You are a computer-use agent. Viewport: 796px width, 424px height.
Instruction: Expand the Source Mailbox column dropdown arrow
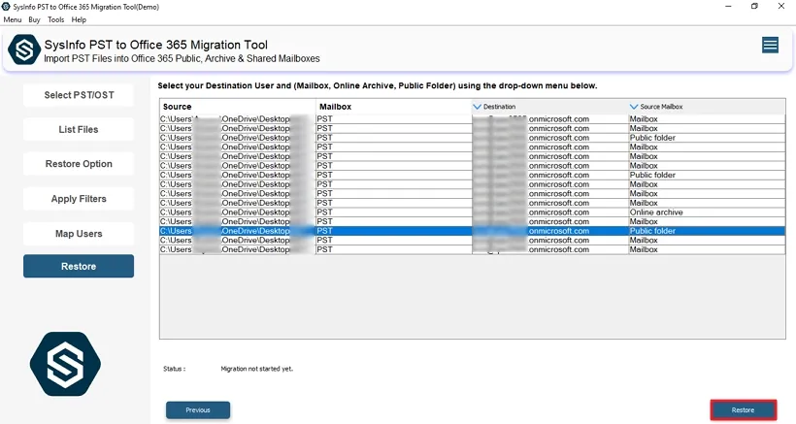[634, 107]
